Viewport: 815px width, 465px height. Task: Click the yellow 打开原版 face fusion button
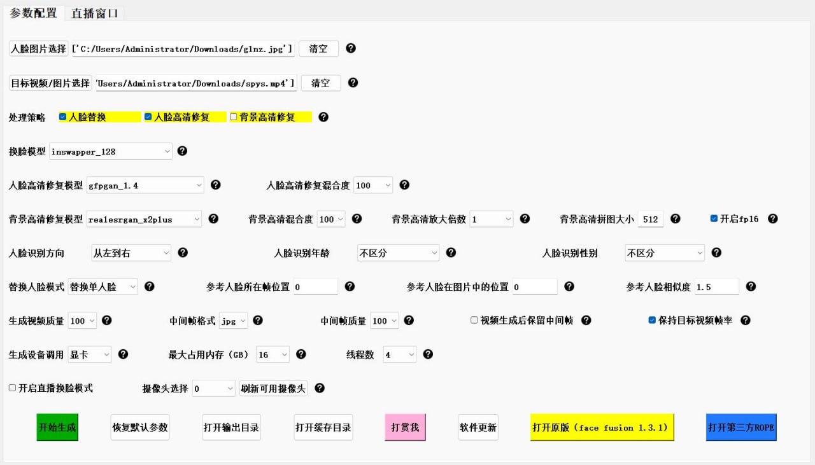pos(602,427)
